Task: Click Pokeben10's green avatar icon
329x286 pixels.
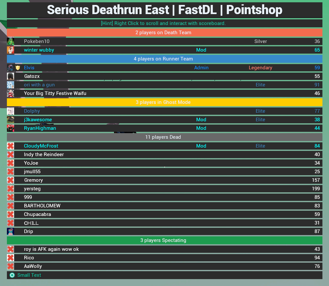Action: pyautogui.click(x=11, y=41)
